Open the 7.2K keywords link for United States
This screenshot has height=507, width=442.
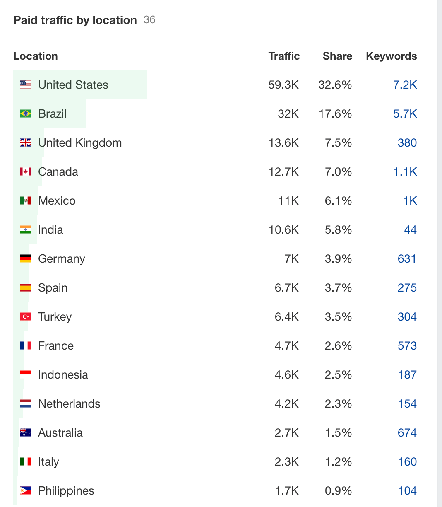point(405,84)
